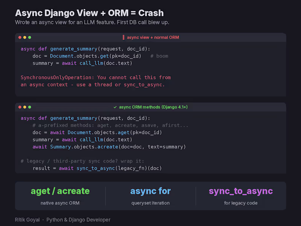This screenshot has height=226, width=301.
Task: Click 'SynchronousOnlyOperation: You cannot call this from' line
Action: (x=96, y=78)
